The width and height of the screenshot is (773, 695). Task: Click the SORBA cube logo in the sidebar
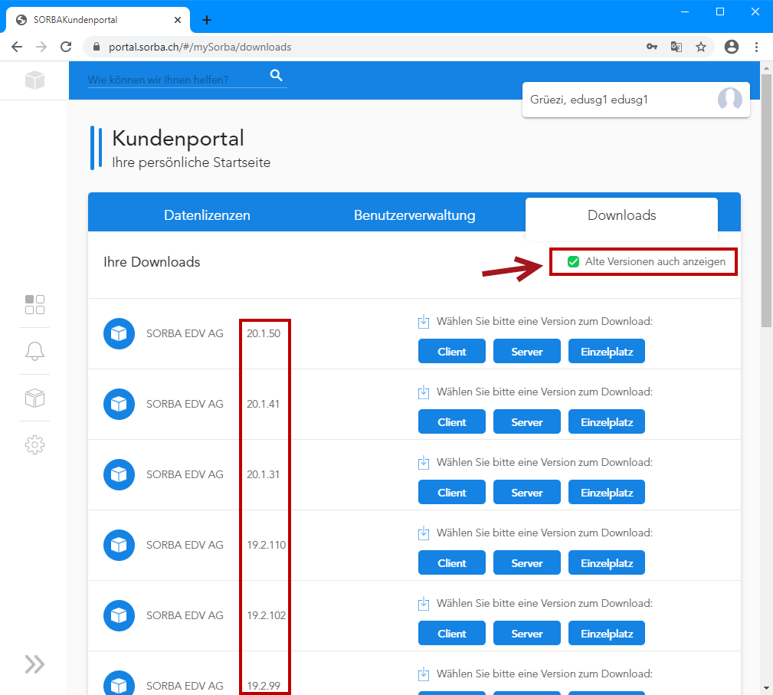coord(34,80)
